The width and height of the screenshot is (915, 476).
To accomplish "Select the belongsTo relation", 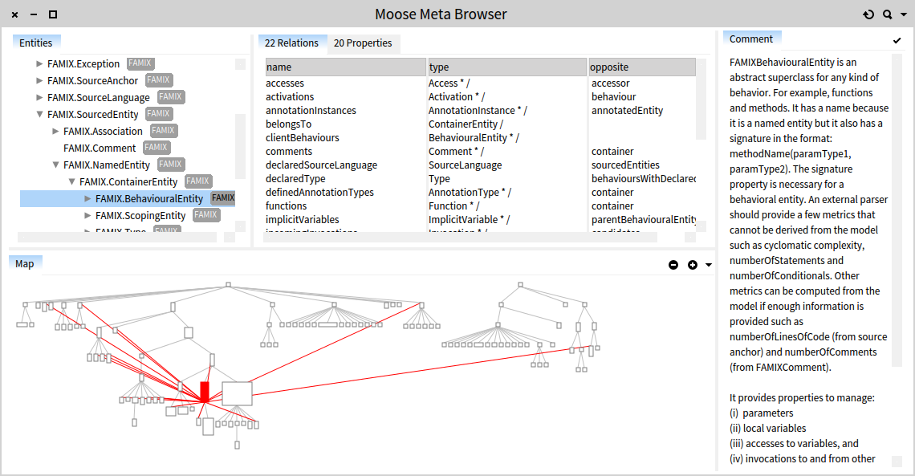I will tap(288, 124).
